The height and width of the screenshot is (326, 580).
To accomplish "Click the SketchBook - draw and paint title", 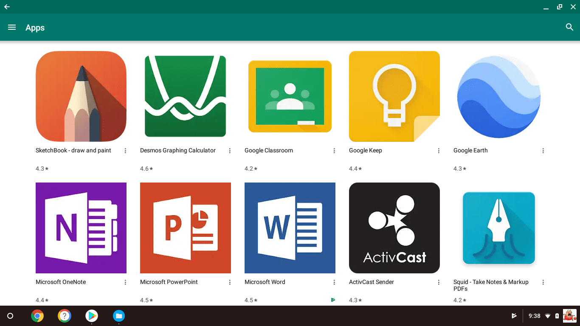I will [x=73, y=150].
